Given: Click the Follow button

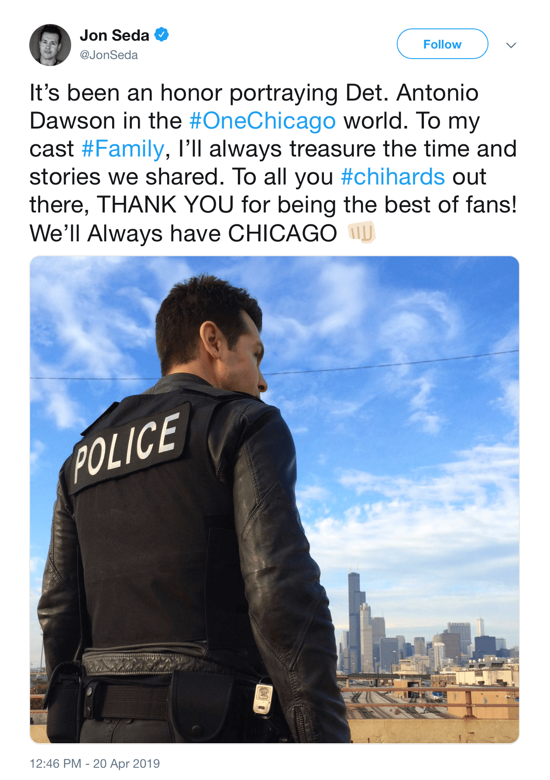Looking at the screenshot, I should 442,44.
